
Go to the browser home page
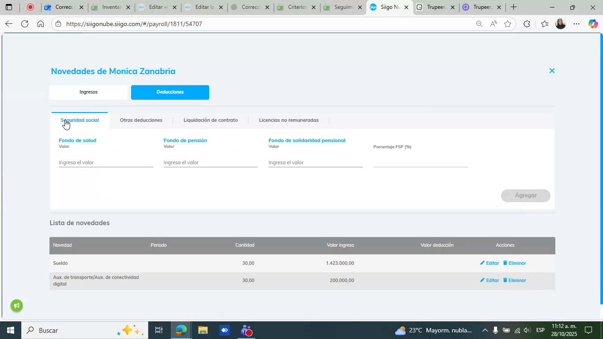click(41, 24)
